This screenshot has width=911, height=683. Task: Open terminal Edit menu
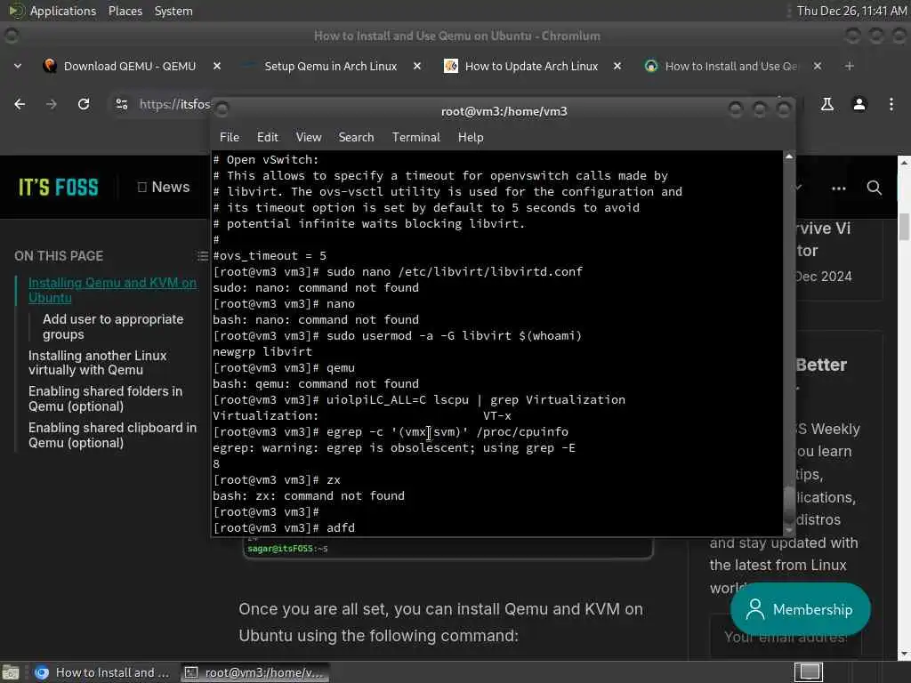267,137
